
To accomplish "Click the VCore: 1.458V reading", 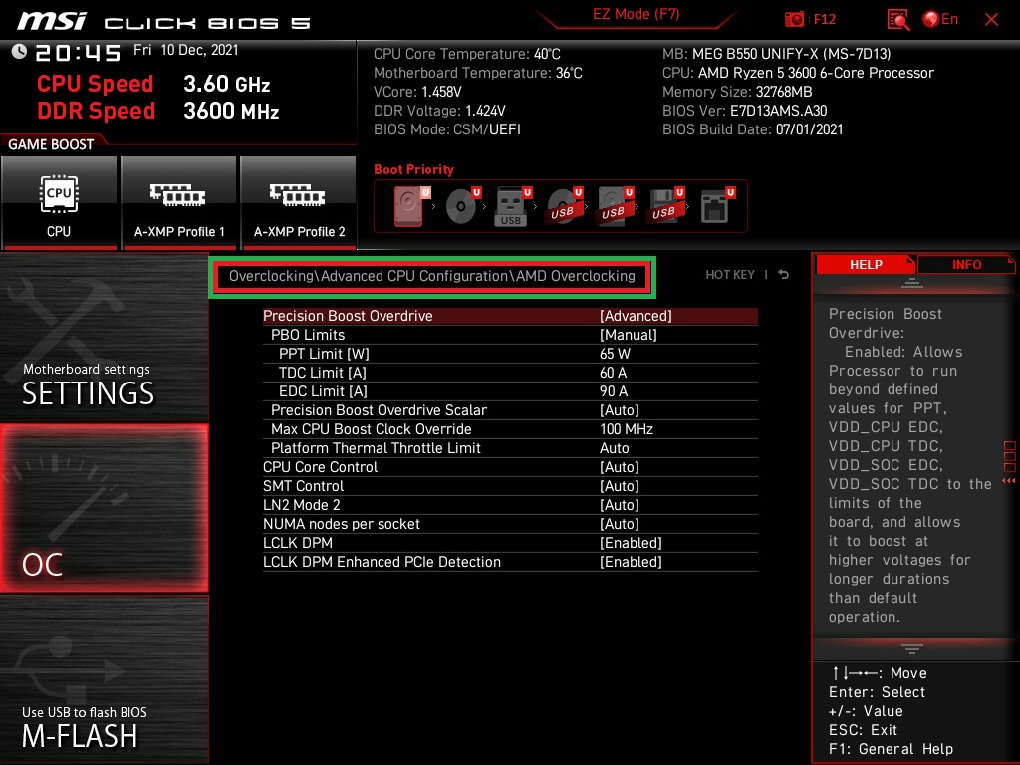I will tap(417, 92).
